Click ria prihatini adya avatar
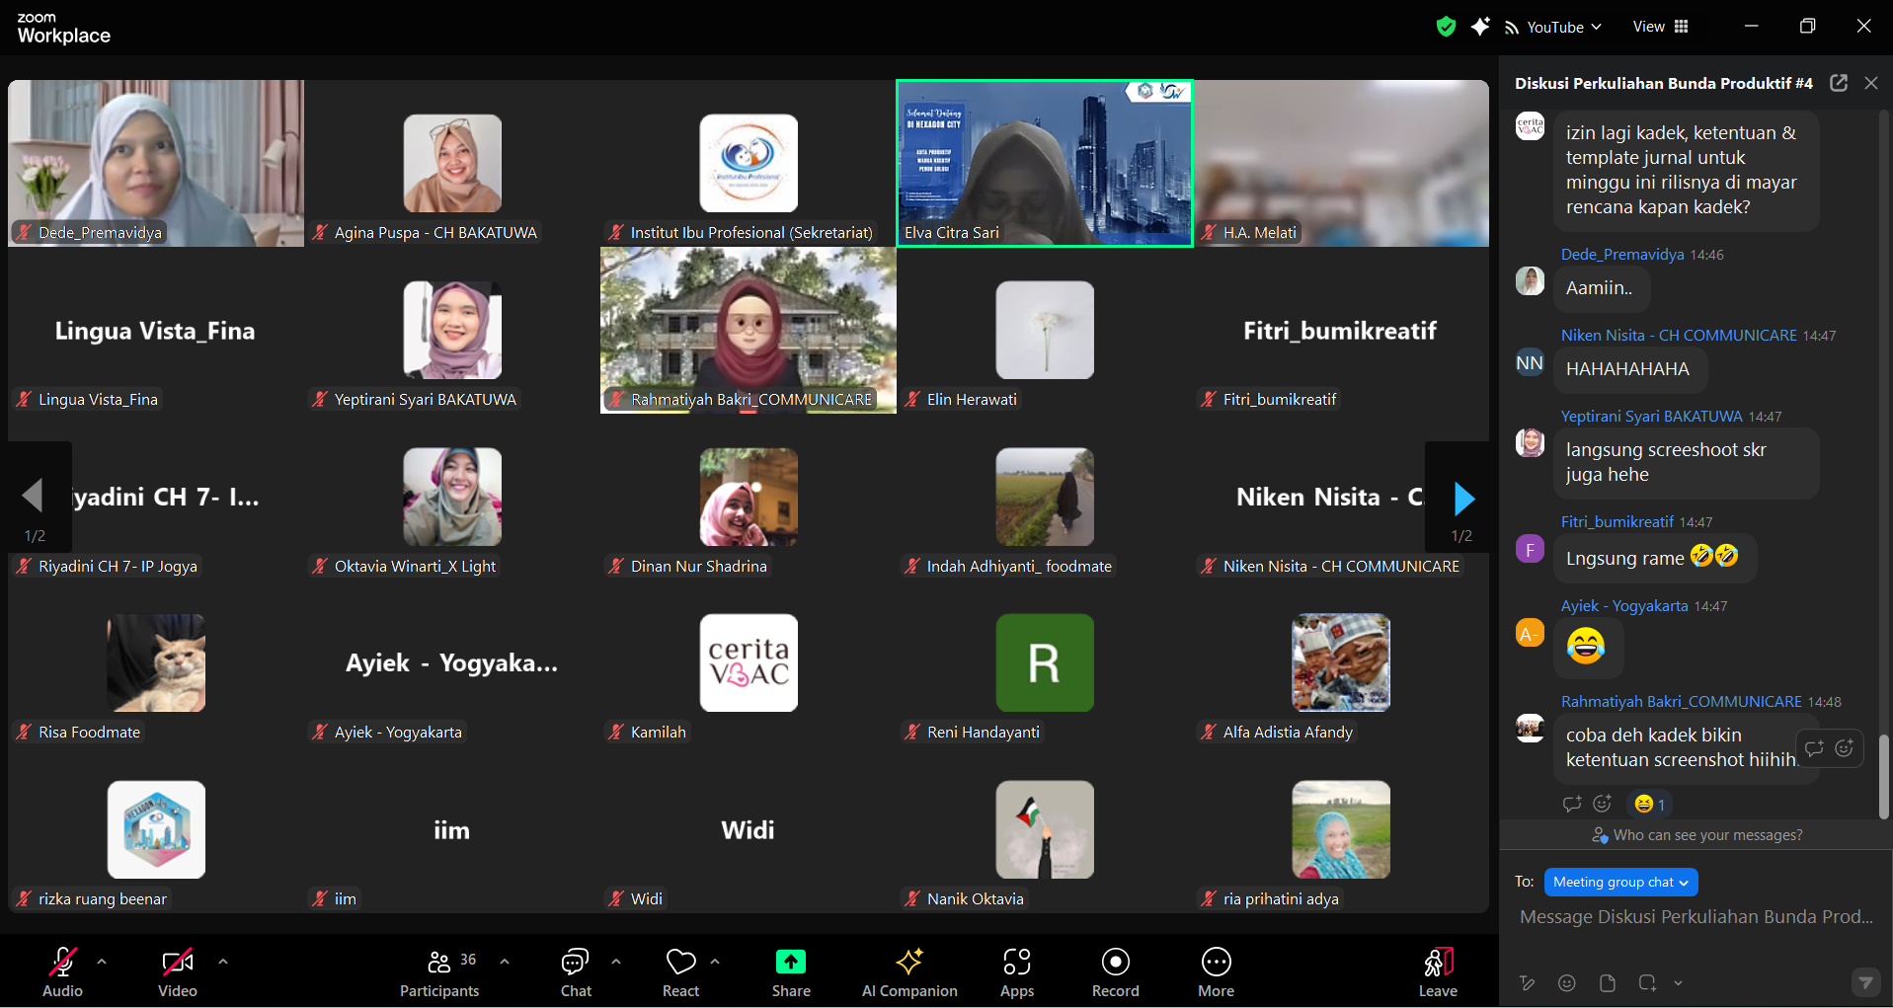Image resolution: width=1893 pixels, height=1008 pixels. tap(1341, 829)
